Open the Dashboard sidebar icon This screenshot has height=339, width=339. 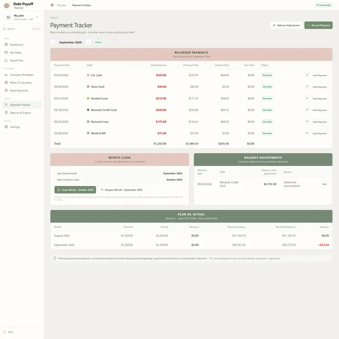(x=6, y=44)
